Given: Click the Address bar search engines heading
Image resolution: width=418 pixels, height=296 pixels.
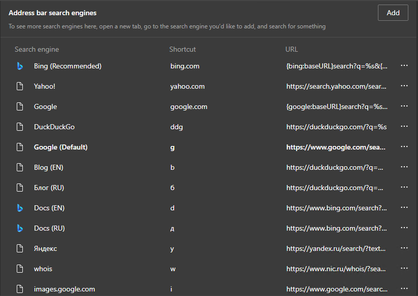Looking at the screenshot, I should [53, 13].
